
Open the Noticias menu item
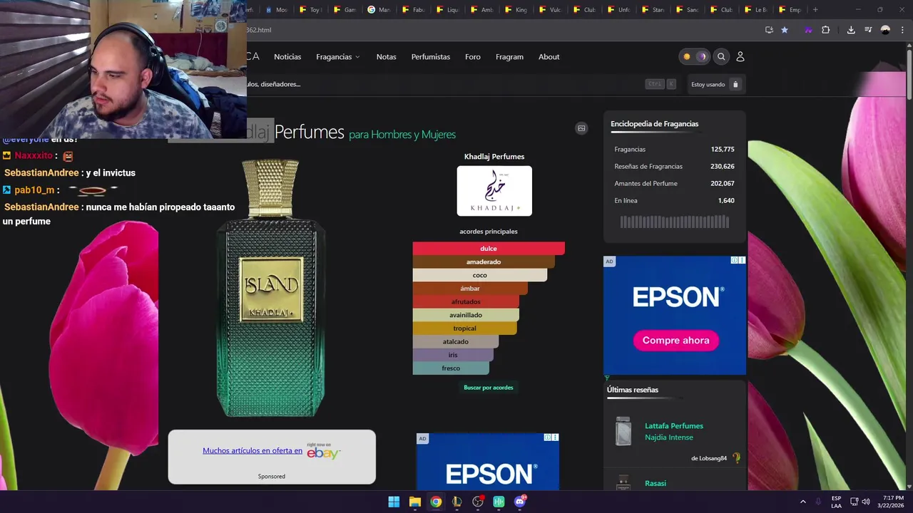pyautogui.click(x=287, y=57)
